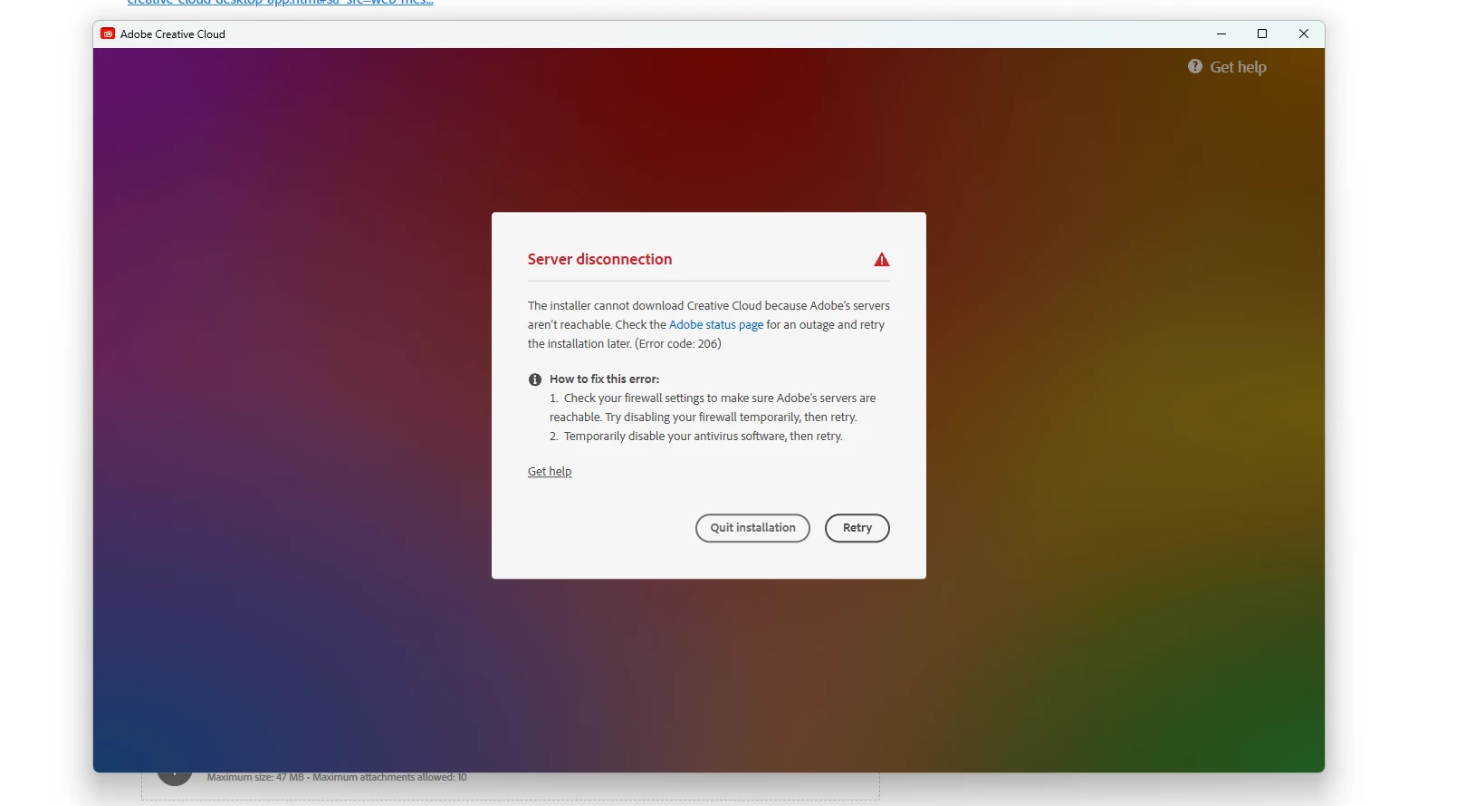Close the Adobe Creative Cloud window

coord(1304,34)
